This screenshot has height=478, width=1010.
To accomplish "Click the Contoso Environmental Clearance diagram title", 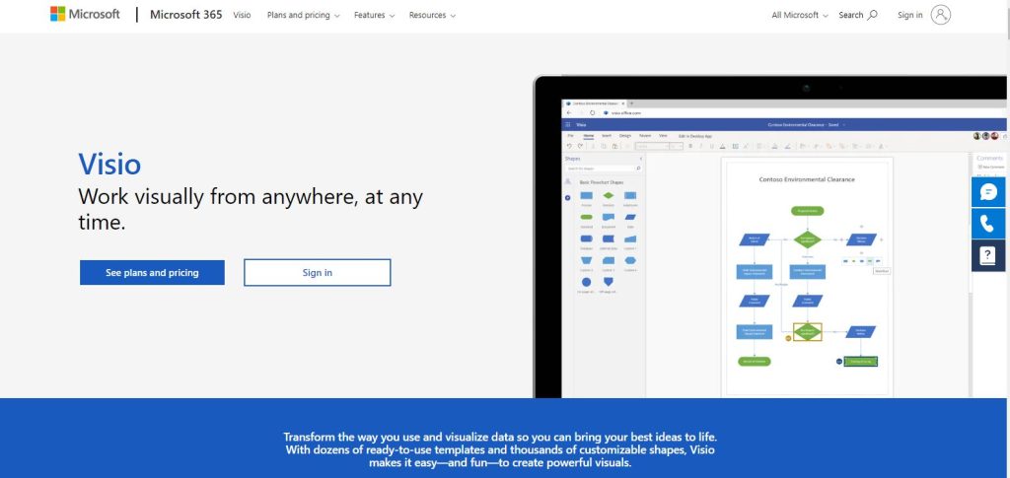I will (807, 179).
